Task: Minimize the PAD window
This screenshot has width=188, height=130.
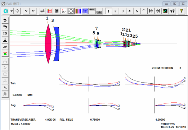Action: [166, 4]
